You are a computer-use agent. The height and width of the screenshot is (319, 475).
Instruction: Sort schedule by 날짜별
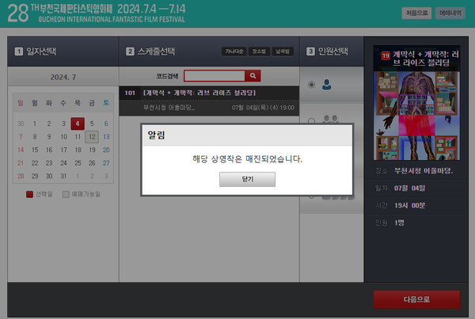(283, 51)
